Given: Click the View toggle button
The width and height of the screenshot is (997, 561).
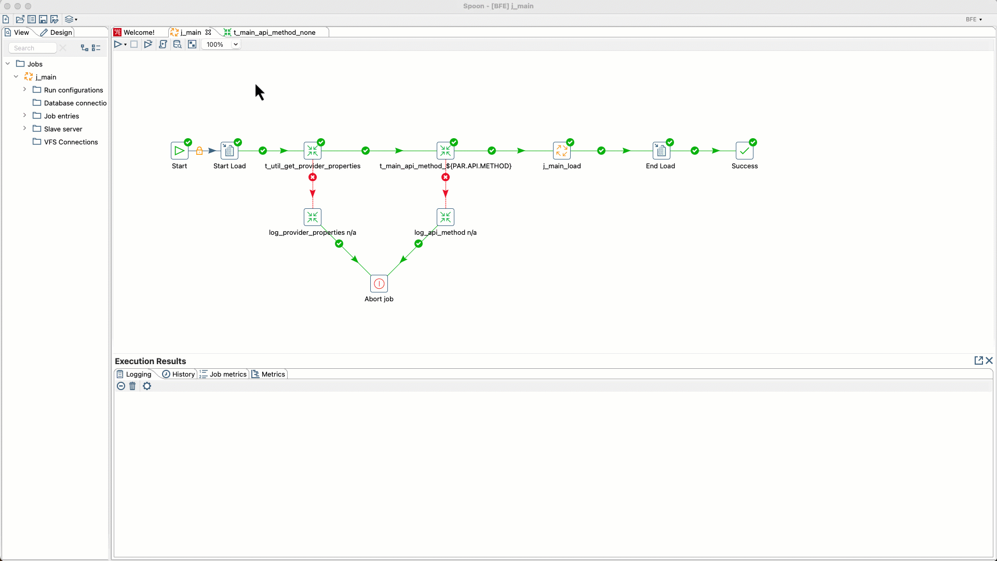Looking at the screenshot, I should coord(21,32).
